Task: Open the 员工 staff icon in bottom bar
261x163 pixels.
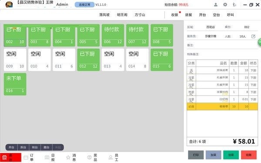Action: (x=110, y=157)
